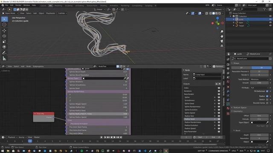
Task: Switch to the UV Editing workspace tab
Action: [x=79, y=6]
